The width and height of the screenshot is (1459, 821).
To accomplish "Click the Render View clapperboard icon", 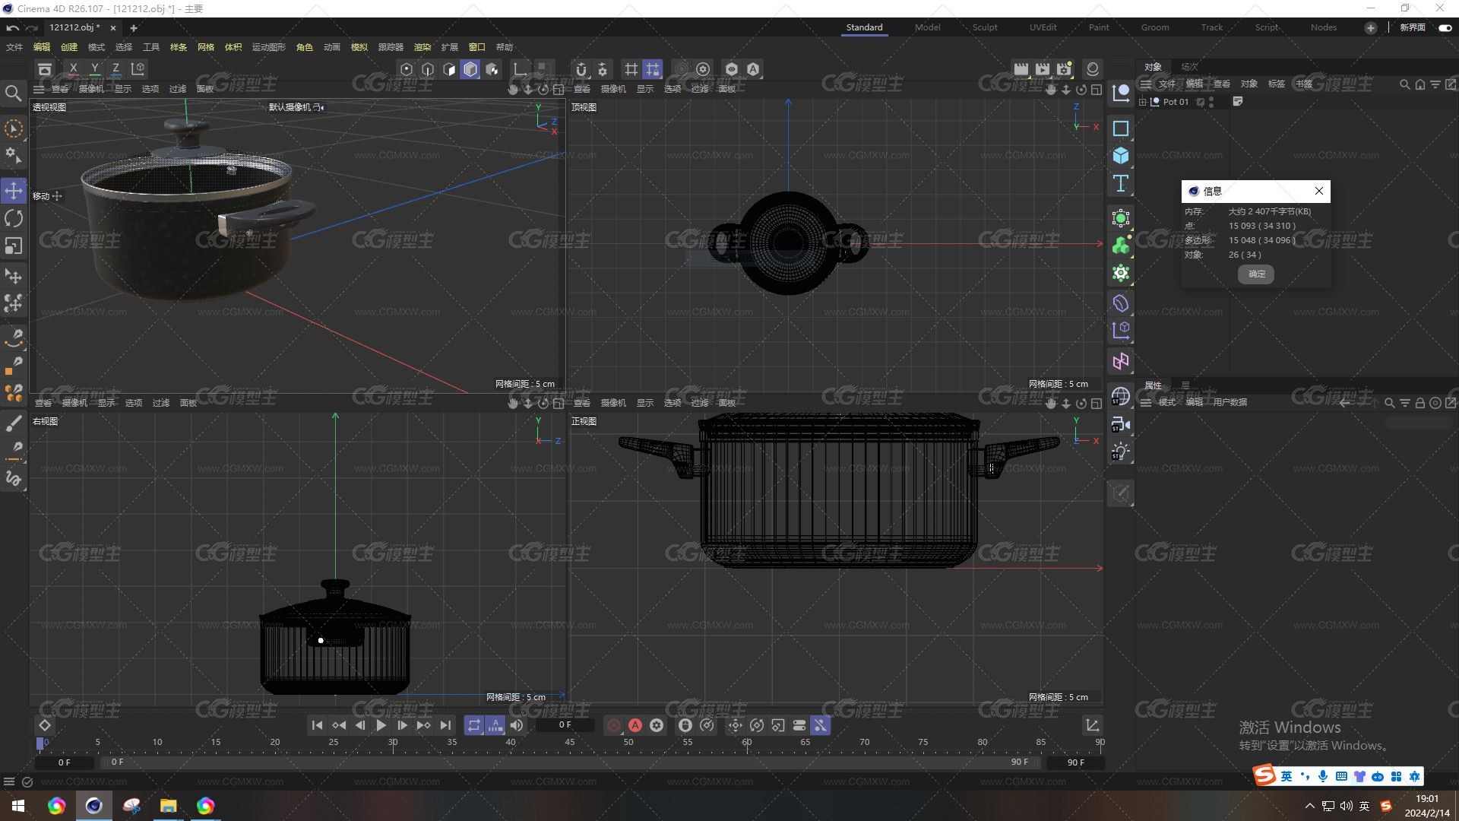I will tap(1021, 69).
